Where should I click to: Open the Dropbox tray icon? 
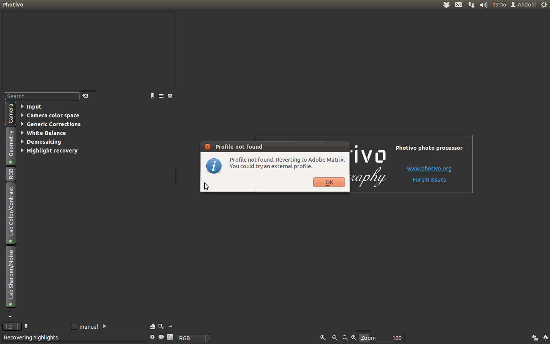[446, 5]
